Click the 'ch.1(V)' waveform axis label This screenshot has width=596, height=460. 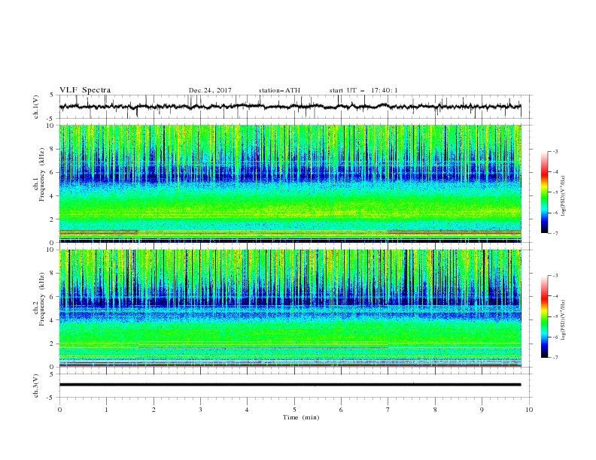tap(36, 107)
